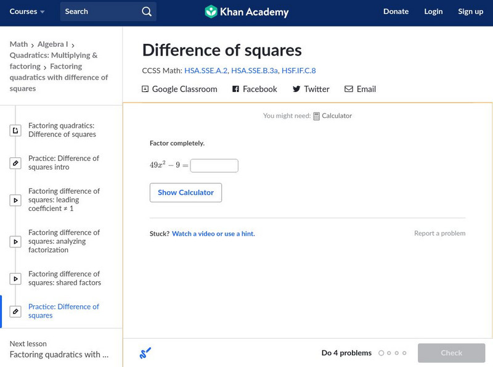The image size is (493, 367).
Task: Open Practice: Difference of squares intro
Action: click(63, 163)
